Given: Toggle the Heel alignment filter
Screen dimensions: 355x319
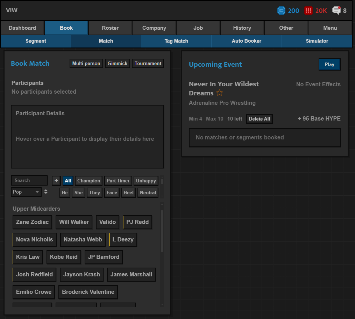Looking at the screenshot, I should 128,193.
